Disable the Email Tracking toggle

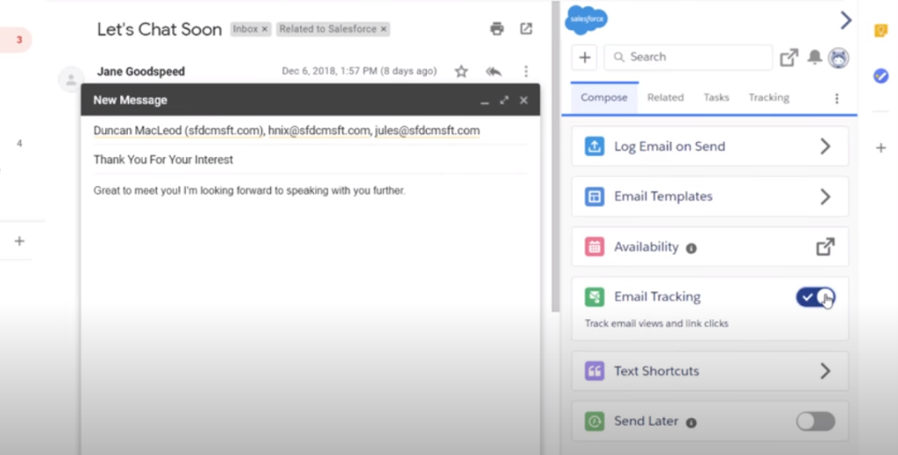click(x=816, y=297)
